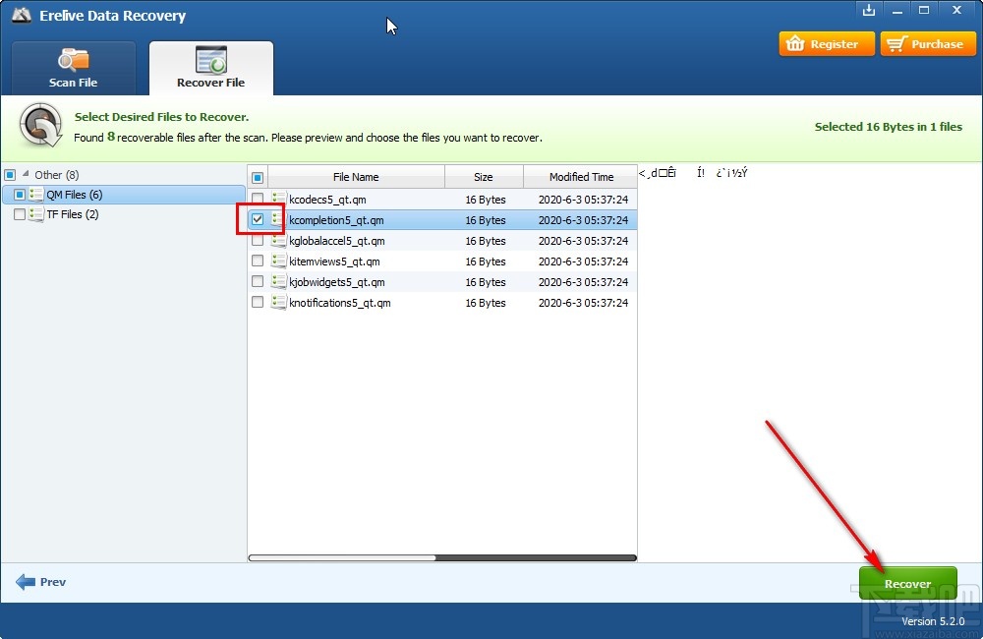The height and width of the screenshot is (639, 983).
Task: Go back with the Prev button
Action: click(x=40, y=582)
